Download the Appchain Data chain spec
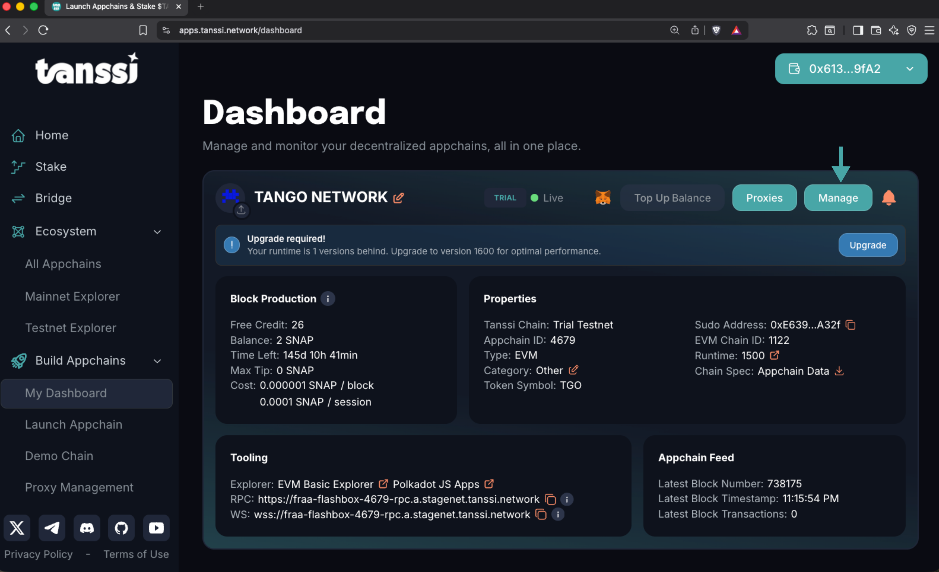 click(x=839, y=371)
